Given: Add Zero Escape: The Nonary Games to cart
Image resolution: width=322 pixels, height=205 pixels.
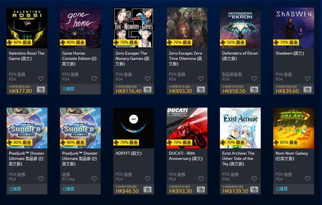Looking at the screenshot, I should pos(147,89).
